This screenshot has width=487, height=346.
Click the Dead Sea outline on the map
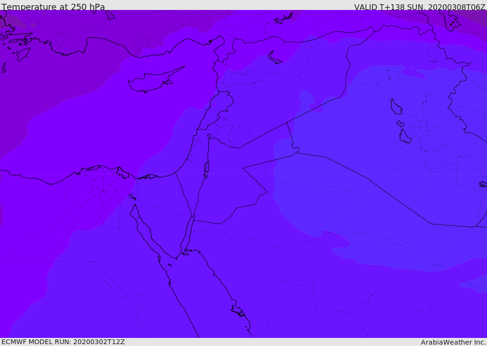206,168
